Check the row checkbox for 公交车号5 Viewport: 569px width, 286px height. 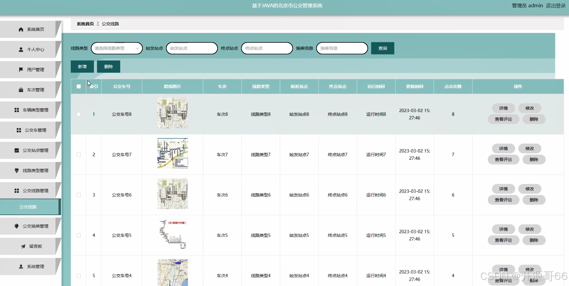[79, 235]
